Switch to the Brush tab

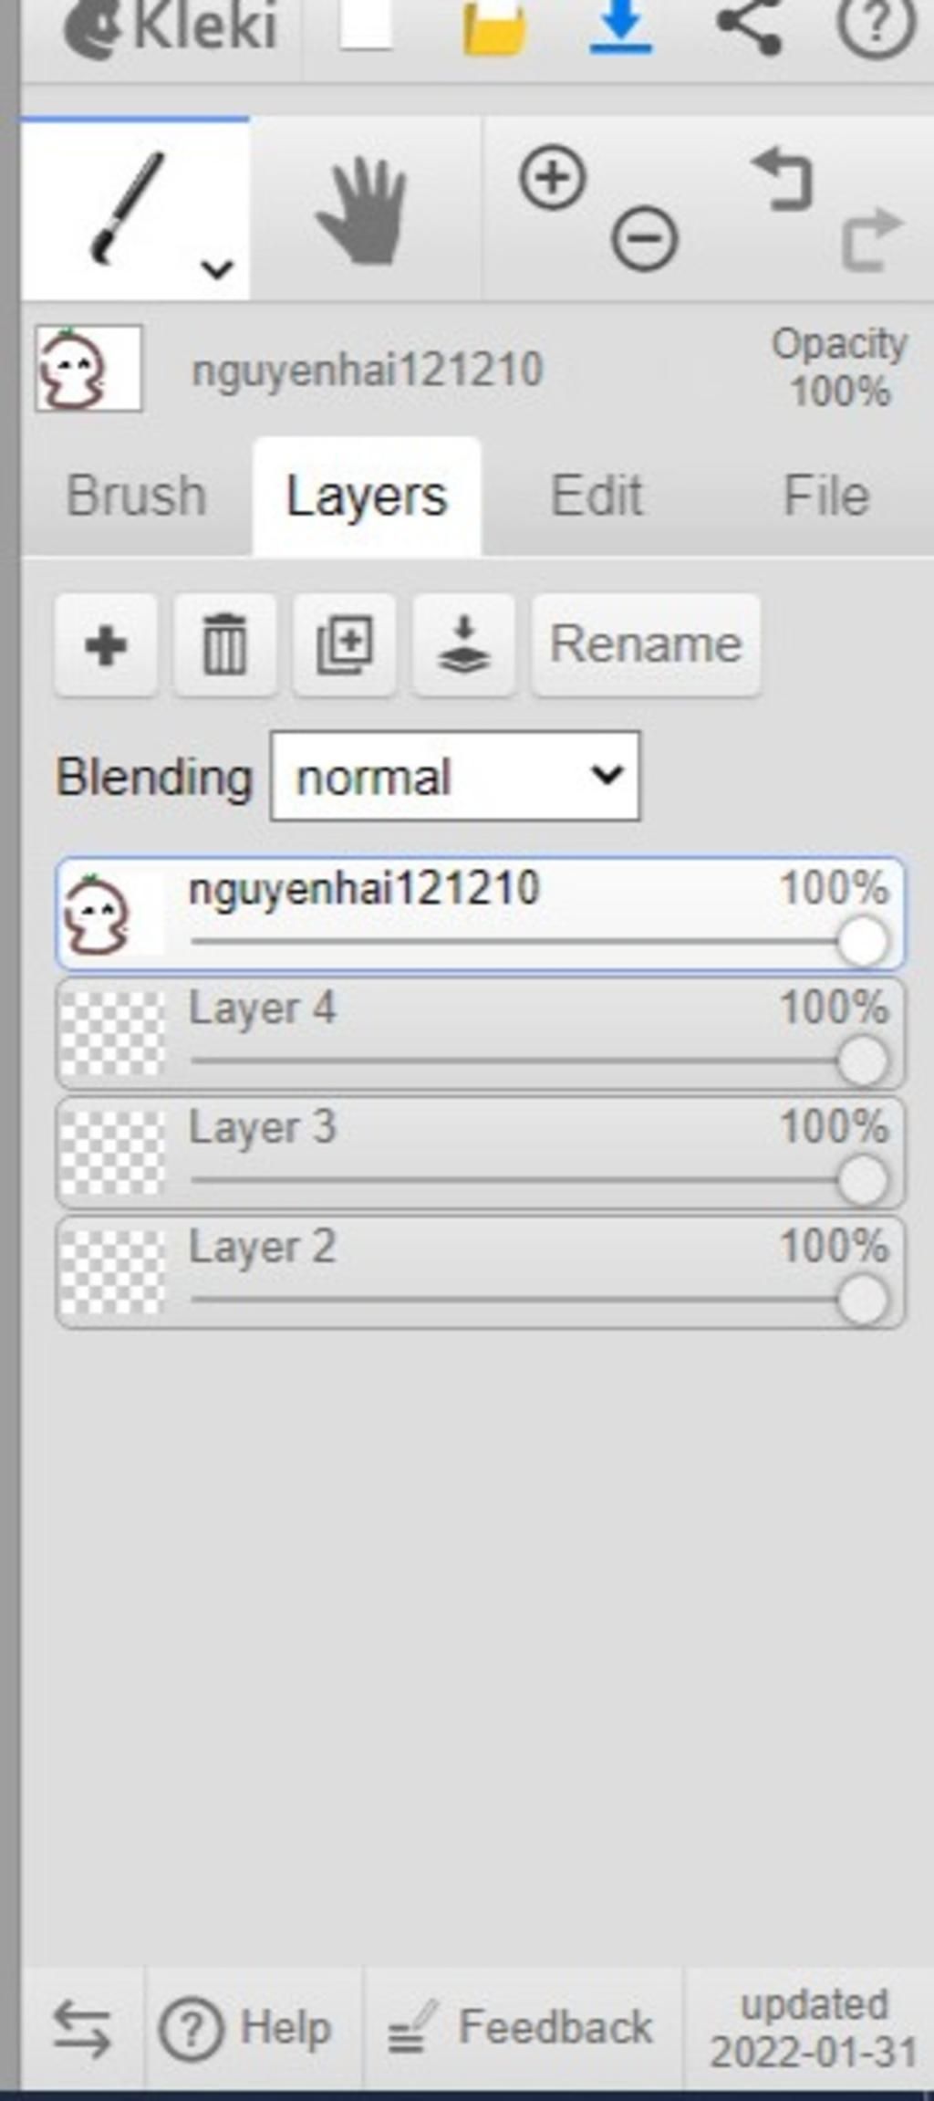pyautogui.click(x=137, y=496)
